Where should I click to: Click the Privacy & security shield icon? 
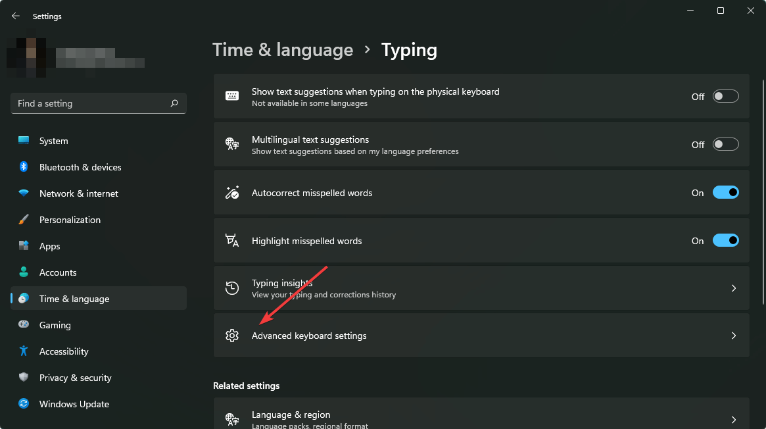(24, 377)
